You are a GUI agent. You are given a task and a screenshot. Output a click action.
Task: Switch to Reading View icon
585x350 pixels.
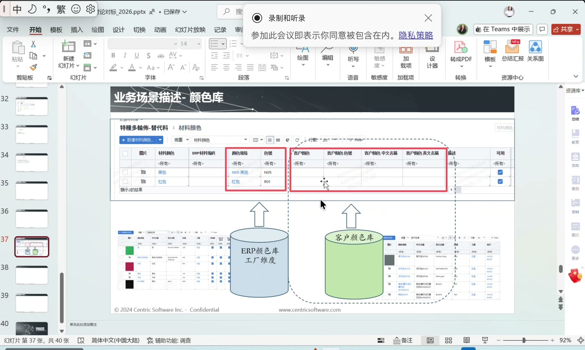pyautogui.click(x=467, y=340)
